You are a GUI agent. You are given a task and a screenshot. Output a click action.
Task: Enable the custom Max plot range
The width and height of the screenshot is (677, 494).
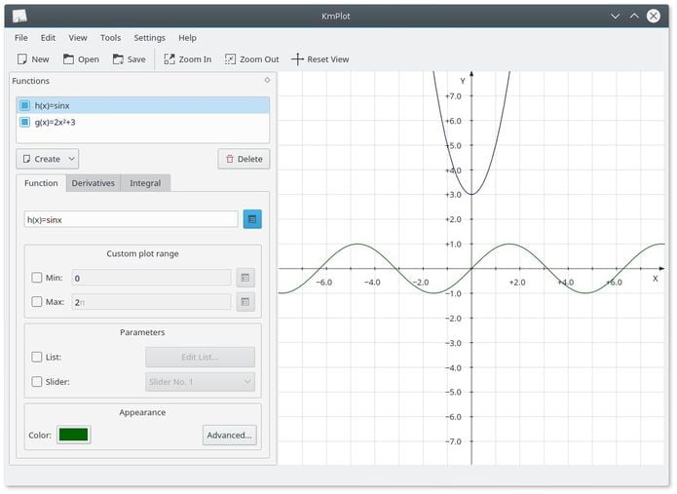click(x=37, y=301)
